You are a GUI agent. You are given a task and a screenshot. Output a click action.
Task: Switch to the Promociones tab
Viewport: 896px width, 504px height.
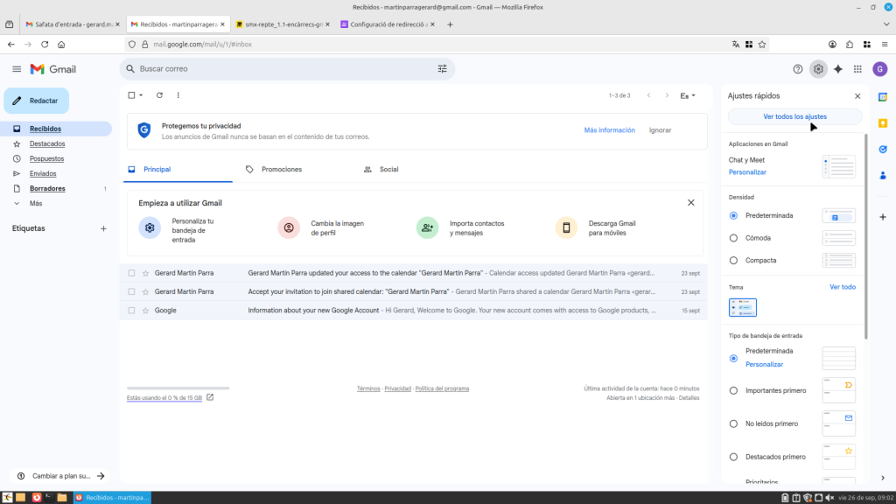click(281, 169)
